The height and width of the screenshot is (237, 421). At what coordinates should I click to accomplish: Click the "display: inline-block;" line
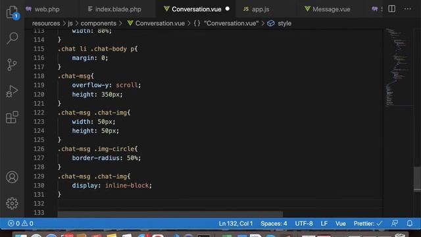click(x=112, y=186)
